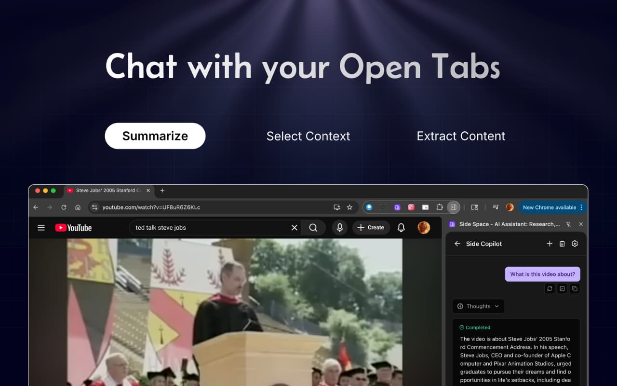Click the New Chrome available button
This screenshot has width=617, height=386.
click(550, 207)
